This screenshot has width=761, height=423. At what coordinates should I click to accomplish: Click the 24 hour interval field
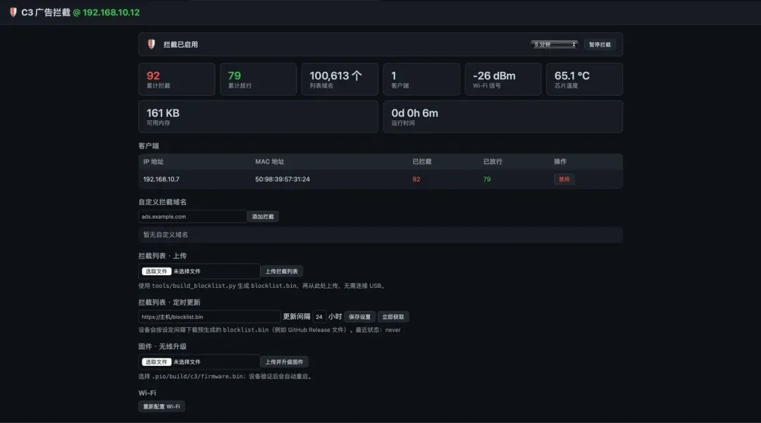pos(319,317)
